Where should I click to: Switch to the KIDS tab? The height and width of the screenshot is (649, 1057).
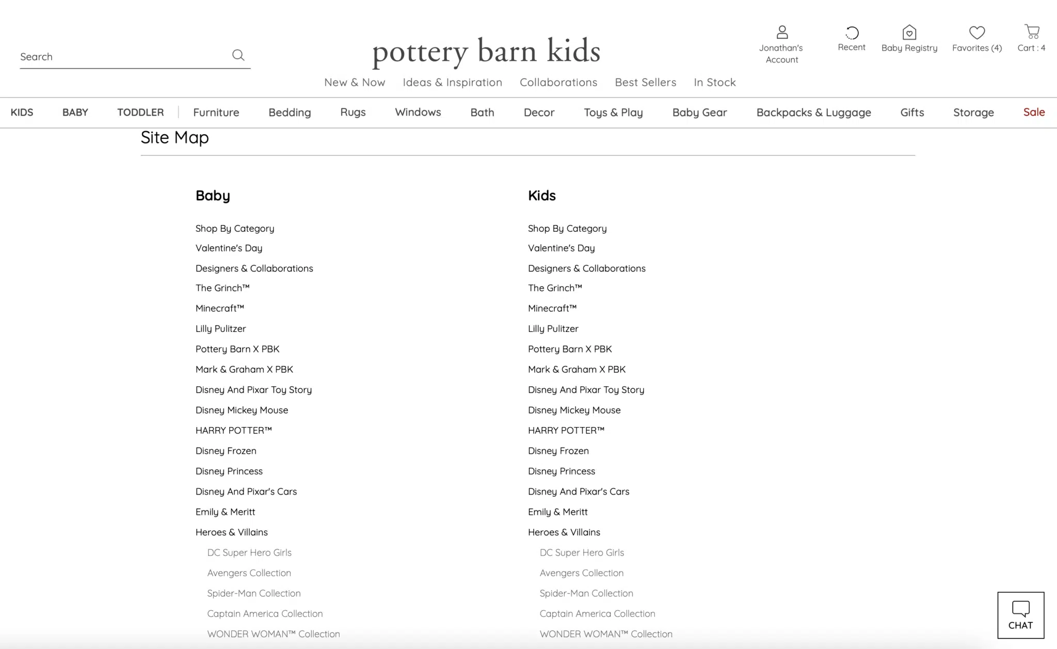[22, 112]
